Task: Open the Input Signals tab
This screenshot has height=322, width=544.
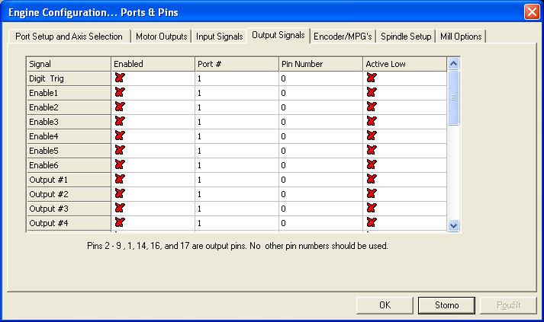Action: [x=219, y=37]
